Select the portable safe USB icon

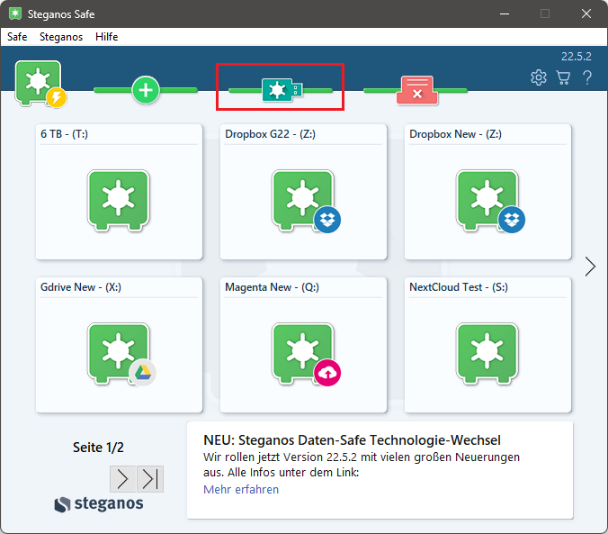(281, 89)
